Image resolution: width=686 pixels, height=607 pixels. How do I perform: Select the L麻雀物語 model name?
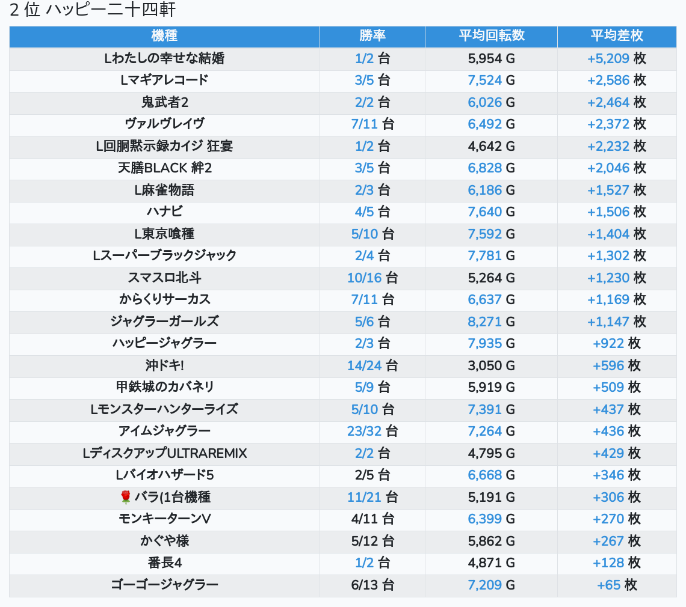pos(164,190)
